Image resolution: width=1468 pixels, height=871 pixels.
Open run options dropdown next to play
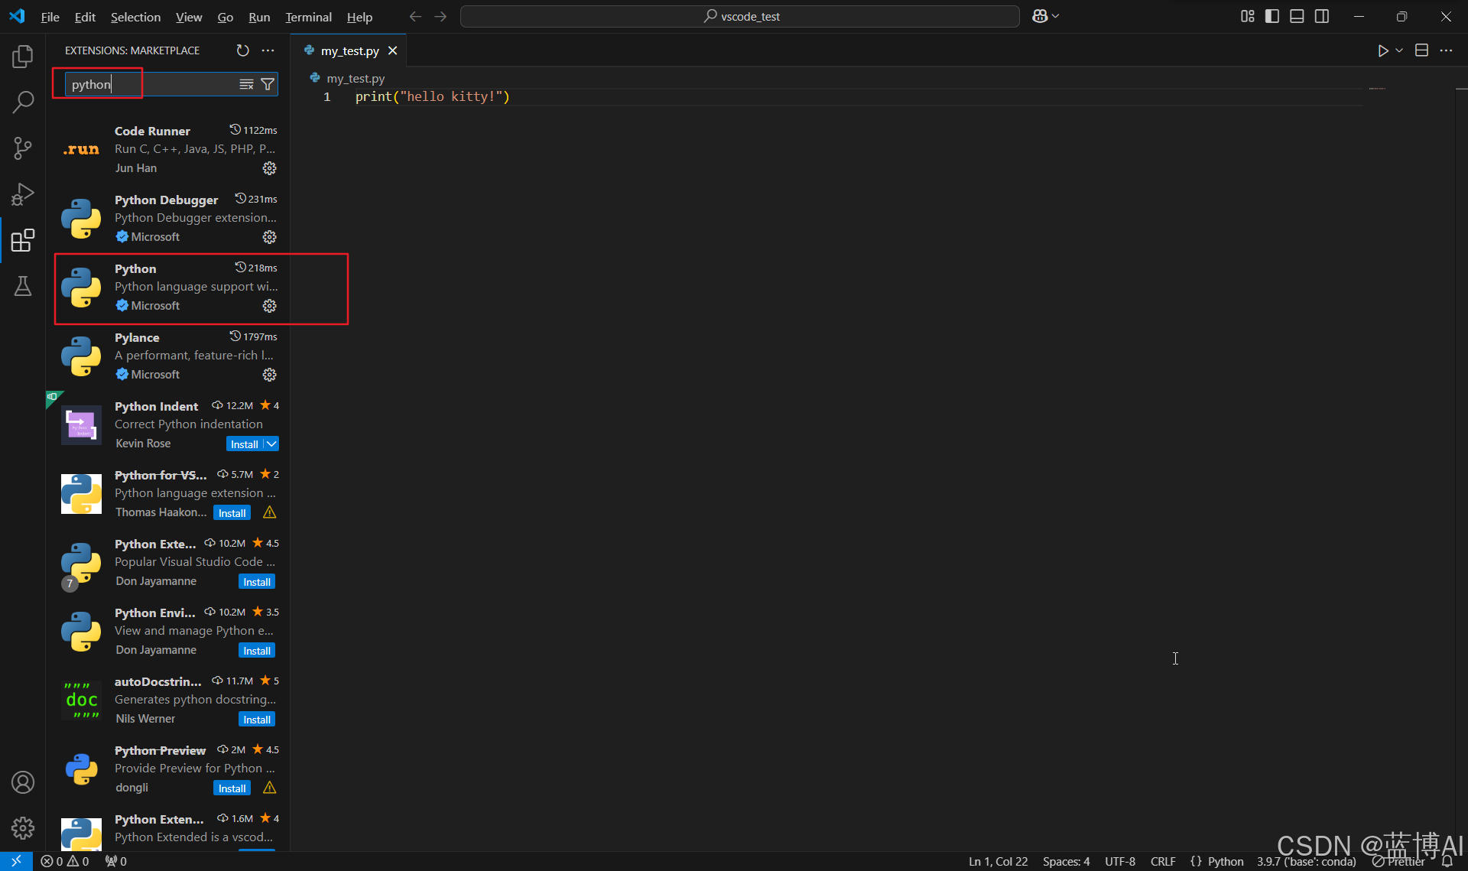coord(1399,50)
